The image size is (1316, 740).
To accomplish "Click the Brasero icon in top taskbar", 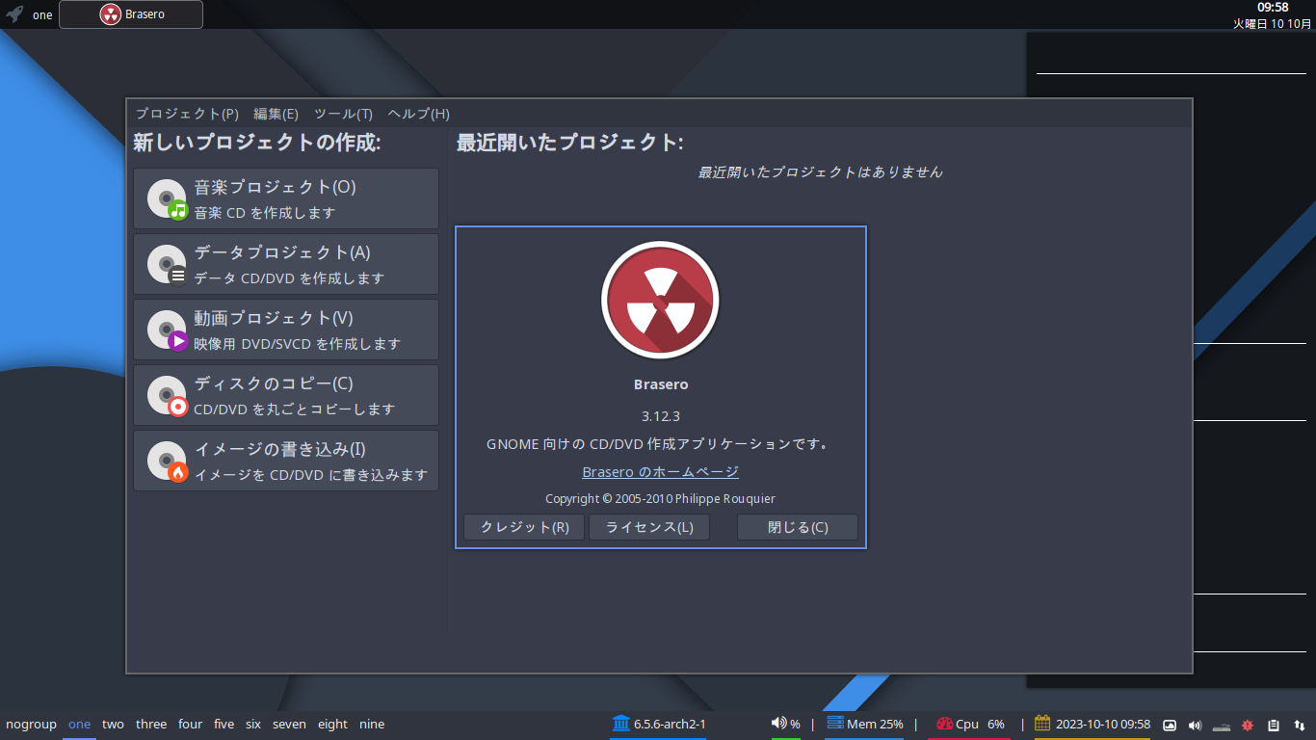I will pyautogui.click(x=111, y=14).
